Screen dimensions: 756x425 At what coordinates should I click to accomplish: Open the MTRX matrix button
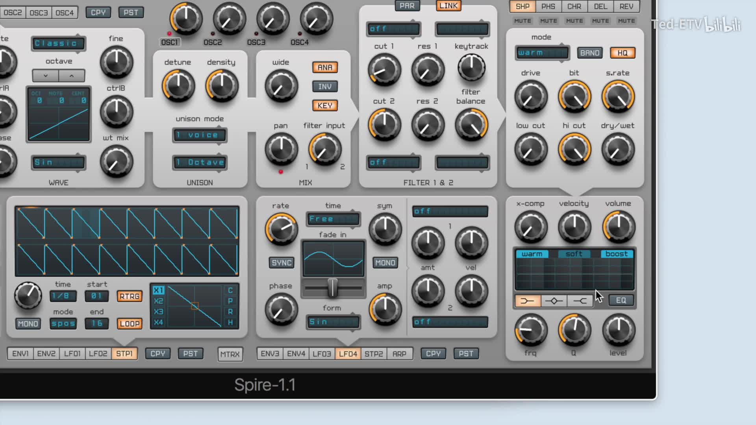230,354
